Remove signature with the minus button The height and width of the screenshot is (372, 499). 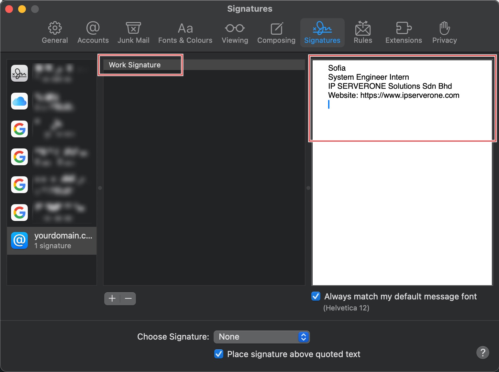coord(128,298)
